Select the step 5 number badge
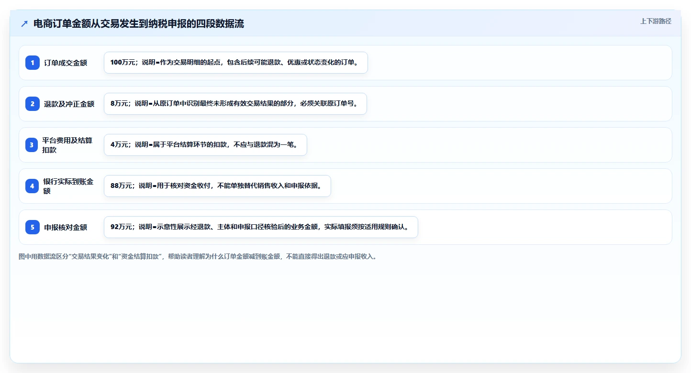This screenshot has width=691, height=373. point(33,227)
